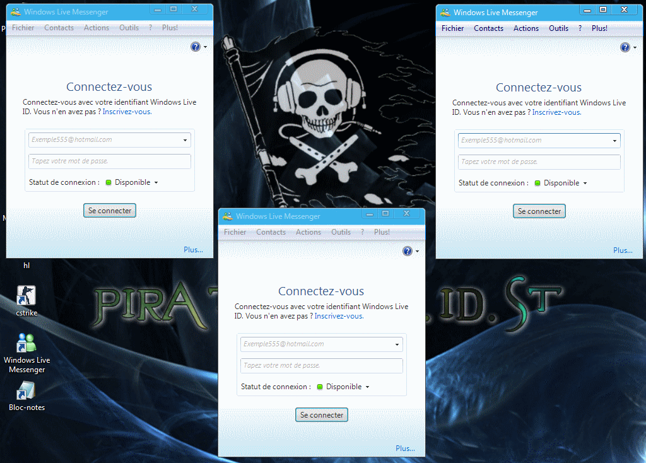This screenshot has height=463, width=646.
Task: Open the Fichier menu in the right window
Action: [x=452, y=28]
